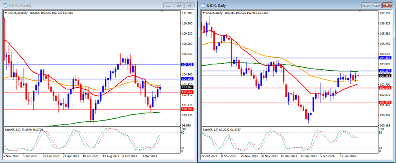Maximize the USDX Daily chart window
Screen dimensions: 396x163
coord(377,5)
